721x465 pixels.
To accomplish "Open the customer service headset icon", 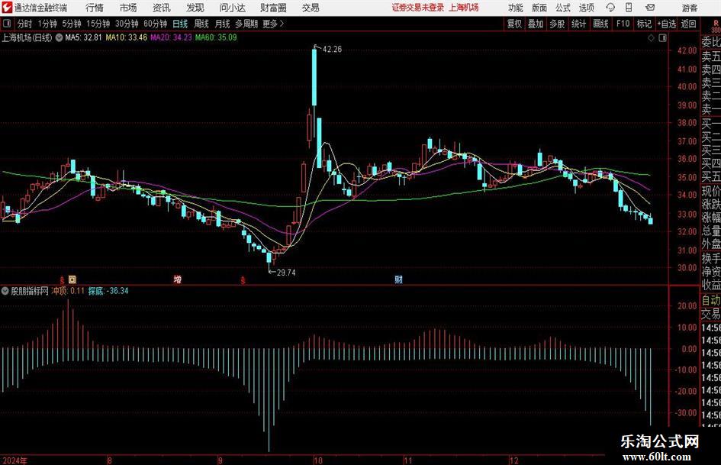I will click(x=610, y=8).
